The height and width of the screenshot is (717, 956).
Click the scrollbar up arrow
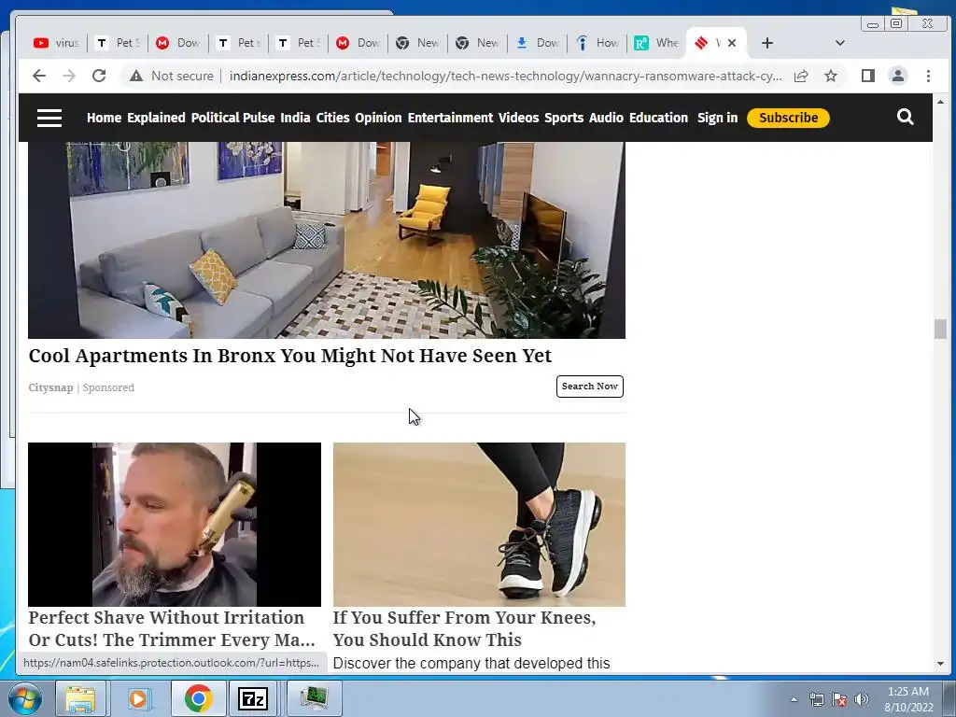coord(940,102)
